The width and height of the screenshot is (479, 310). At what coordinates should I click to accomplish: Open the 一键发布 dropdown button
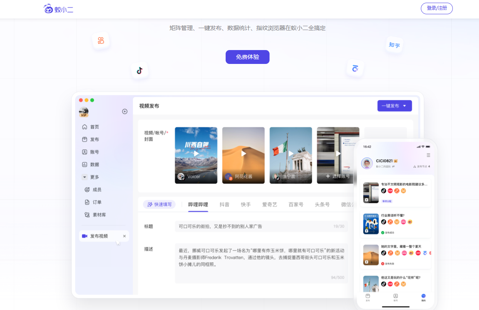pos(394,106)
